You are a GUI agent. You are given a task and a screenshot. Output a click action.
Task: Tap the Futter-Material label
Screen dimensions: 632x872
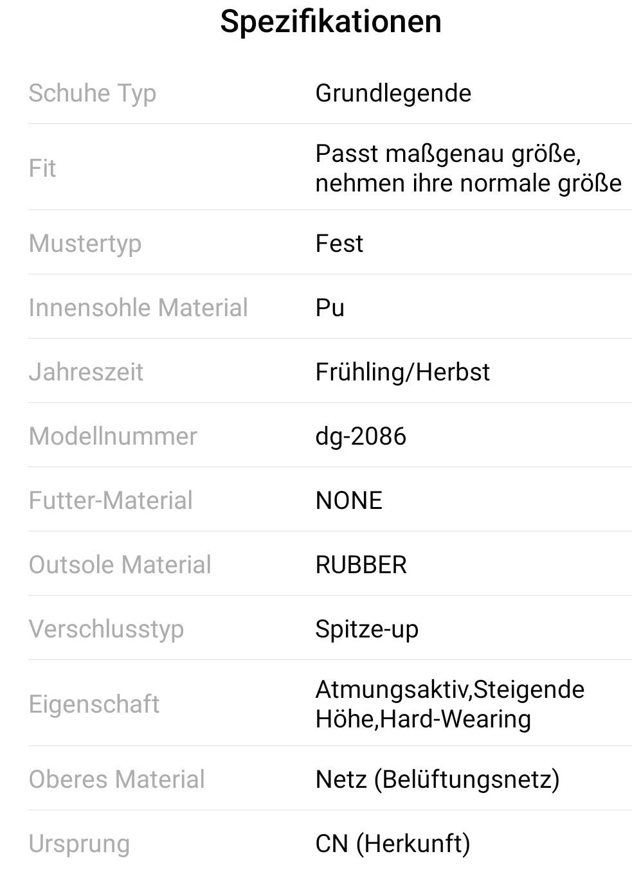(x=110, y=501)
